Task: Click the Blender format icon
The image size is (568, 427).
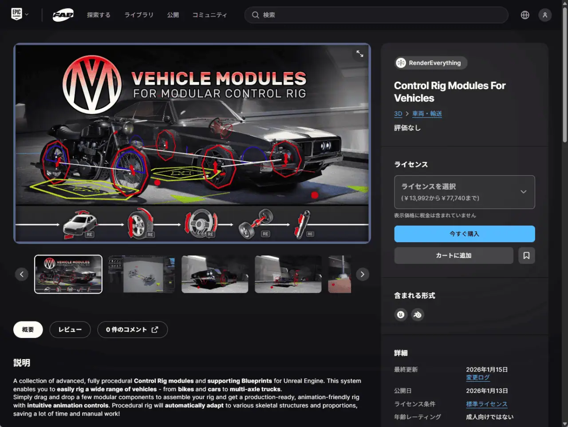Action: pyautogui.click(x=418, y=315)
